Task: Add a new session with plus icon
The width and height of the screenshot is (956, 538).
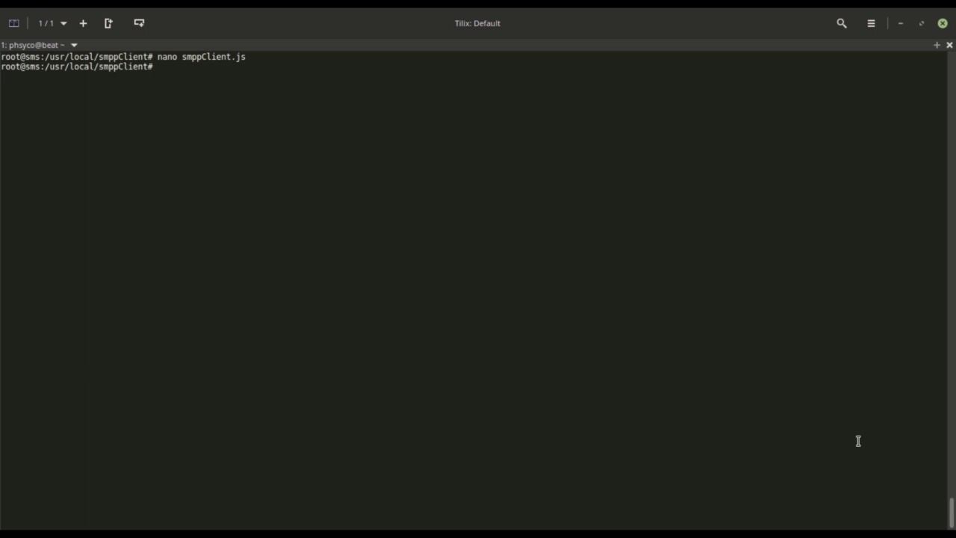Action: 83,23
